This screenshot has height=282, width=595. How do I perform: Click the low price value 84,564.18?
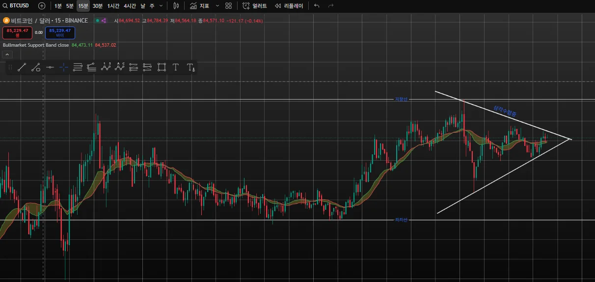(186, 21)
